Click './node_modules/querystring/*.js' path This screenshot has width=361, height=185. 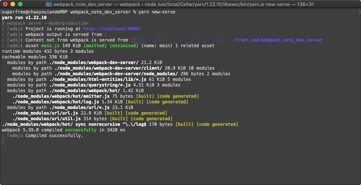[90, 85]
